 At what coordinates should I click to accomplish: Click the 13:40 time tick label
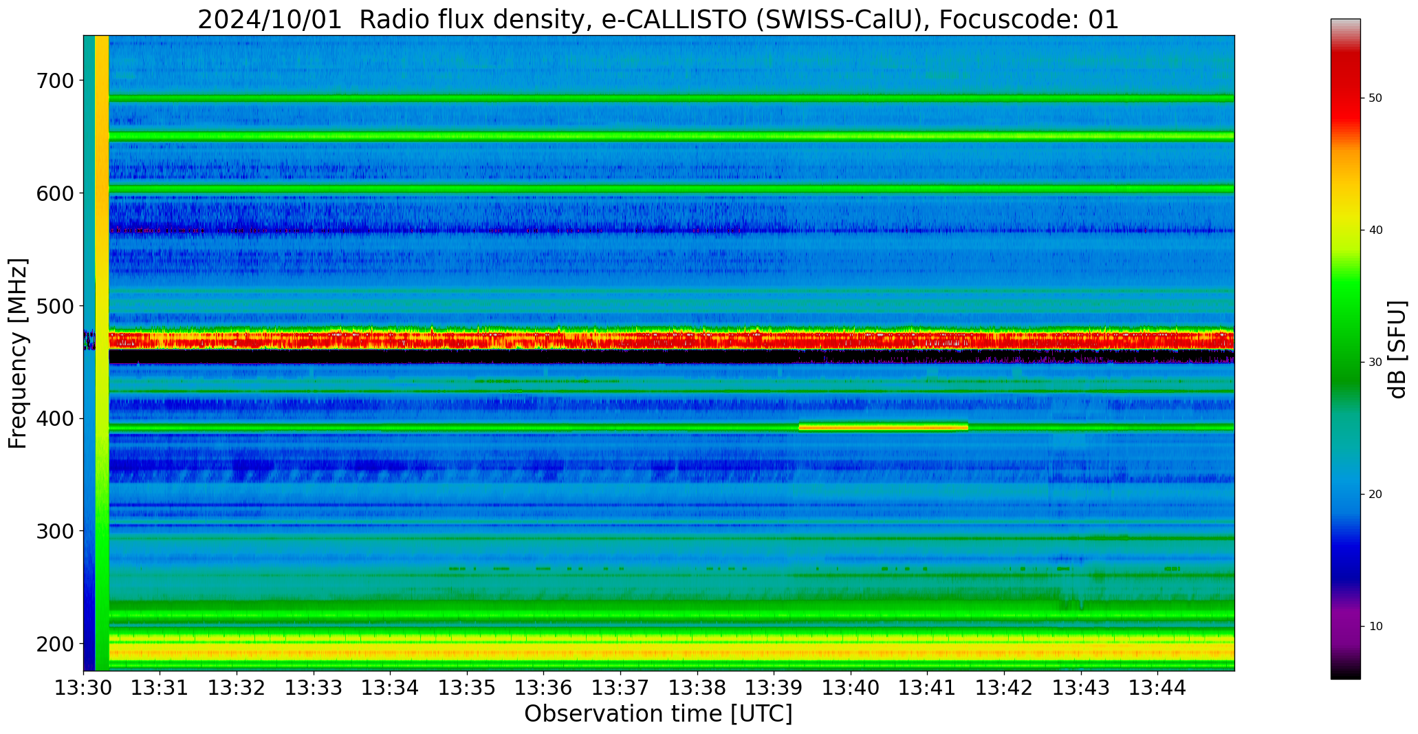point(851,688)
